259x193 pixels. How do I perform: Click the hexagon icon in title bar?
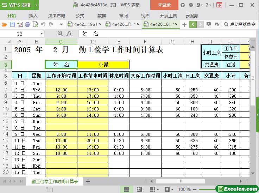pos(191,5)
